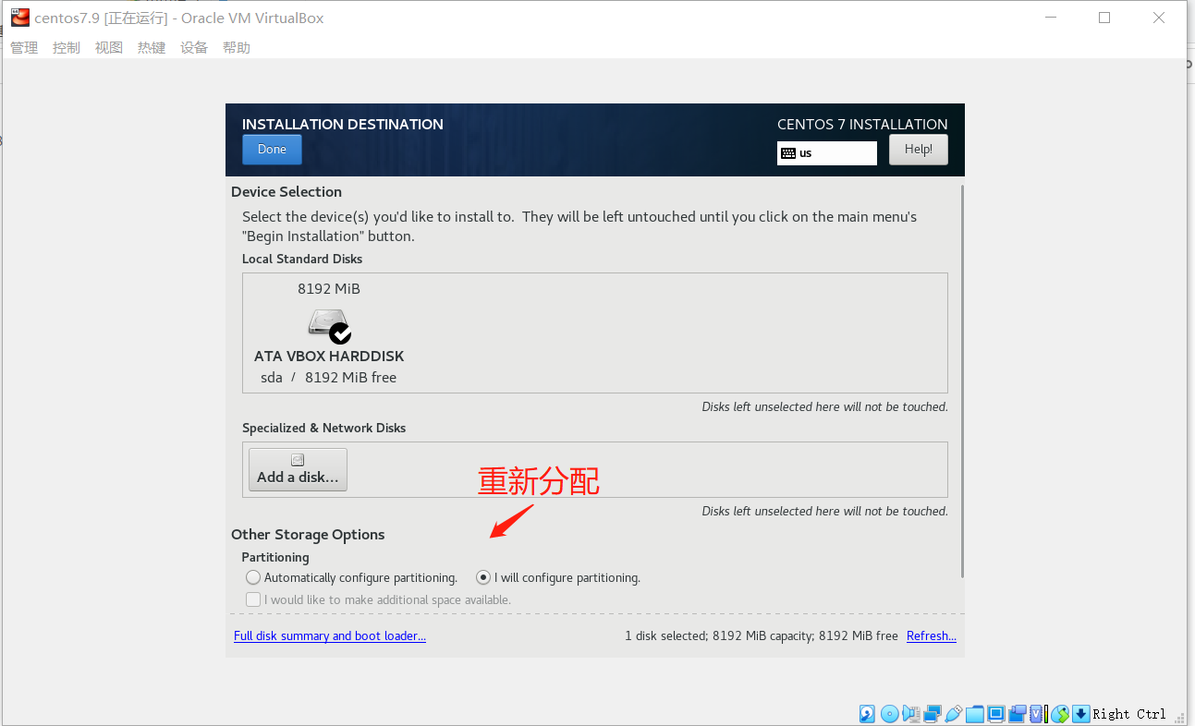Maximize the VirtualBox window
The width and height of the screenshot is (1195, 726).
click(x=1104, y=18)
